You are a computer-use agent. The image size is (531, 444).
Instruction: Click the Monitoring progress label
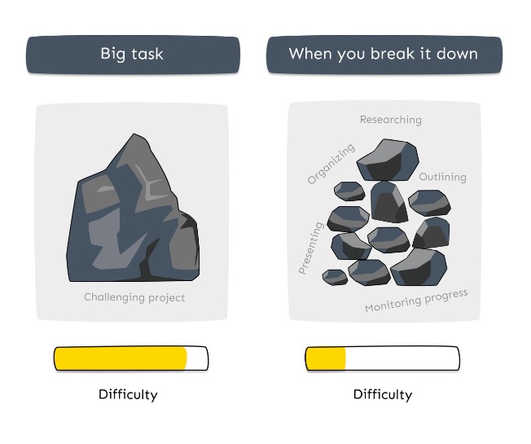tap(416, 300)
